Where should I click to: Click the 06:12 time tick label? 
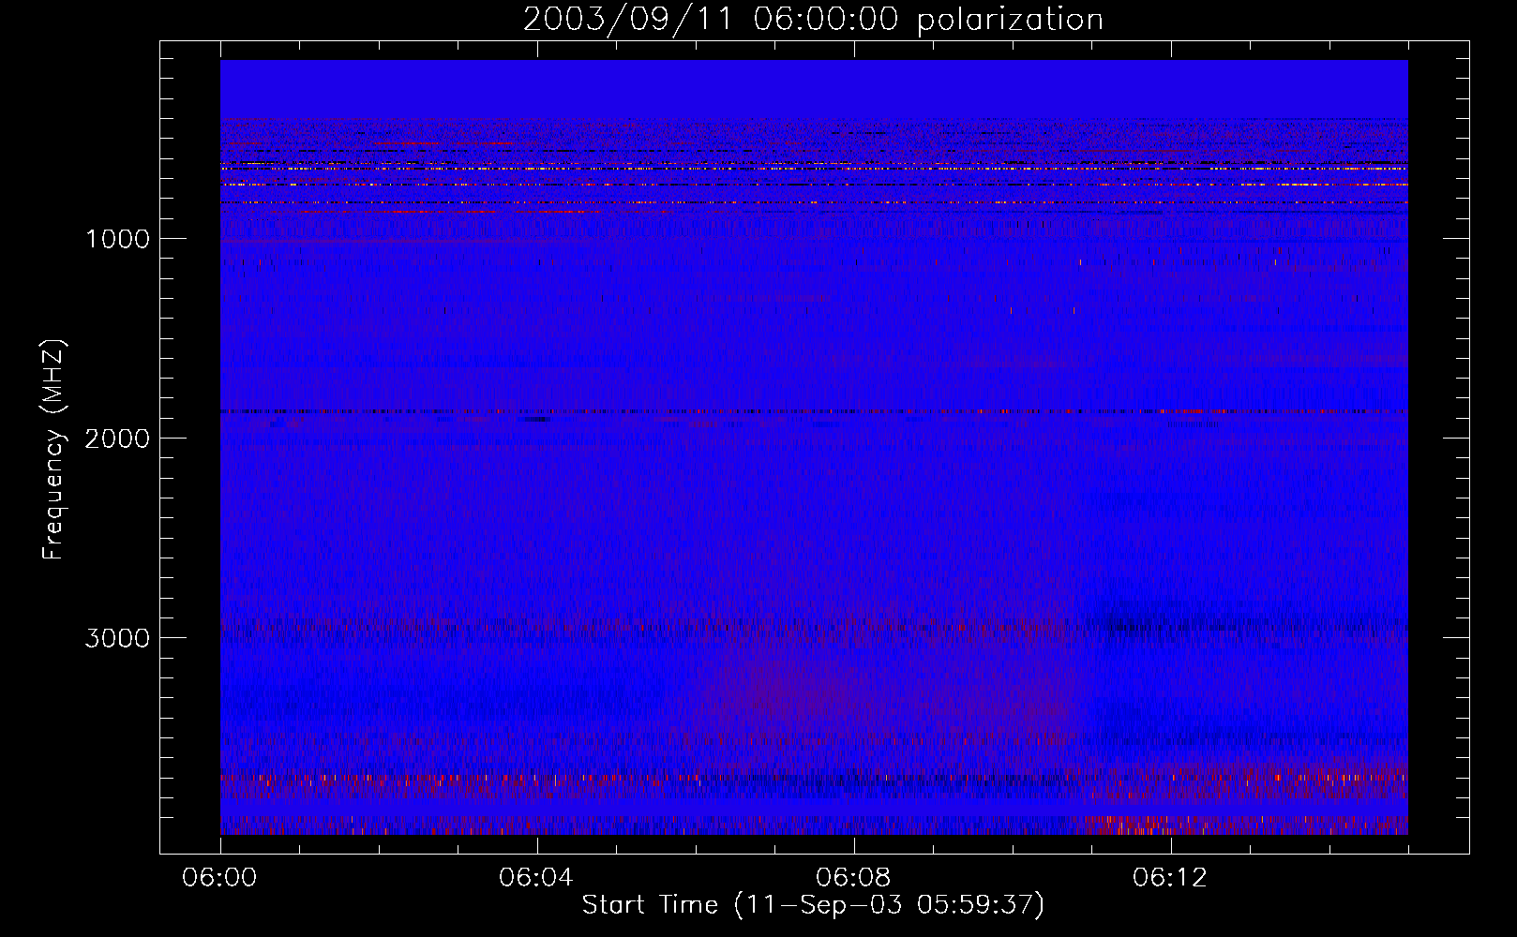[1170, 878]
